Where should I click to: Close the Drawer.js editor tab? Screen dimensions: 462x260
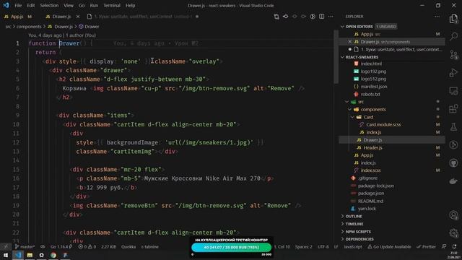coord(78,17)
